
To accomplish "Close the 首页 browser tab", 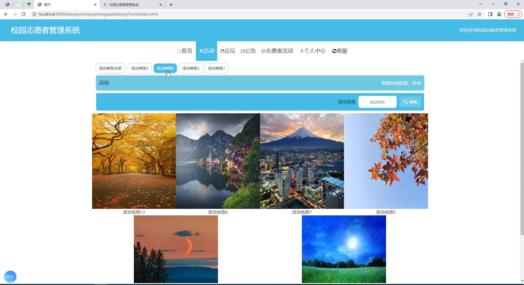I will point(95,5).
